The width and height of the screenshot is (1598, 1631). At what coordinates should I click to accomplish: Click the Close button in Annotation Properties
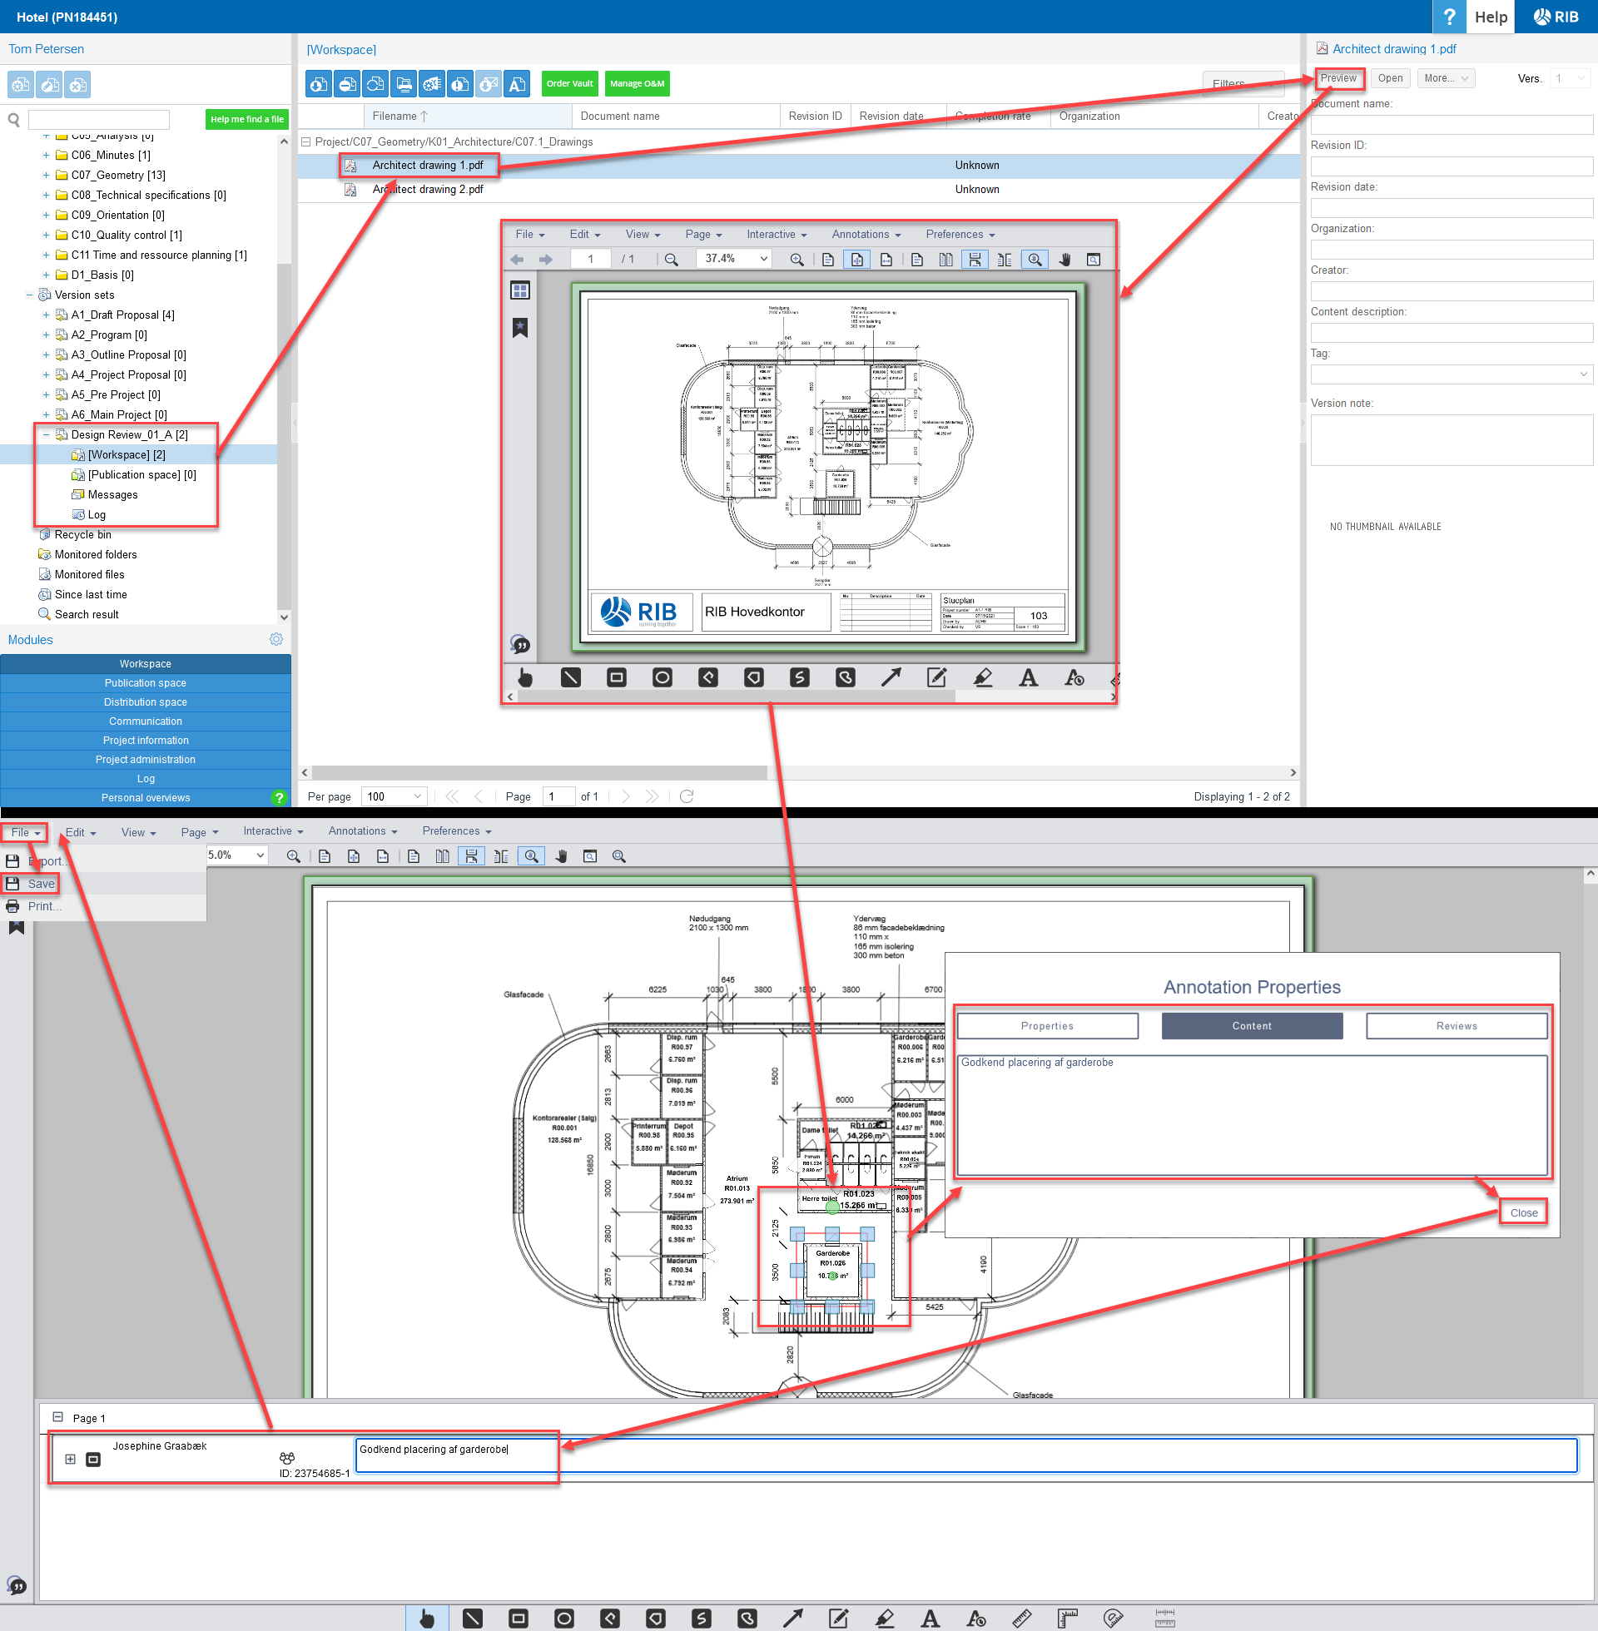(x=1522, y=1212)
